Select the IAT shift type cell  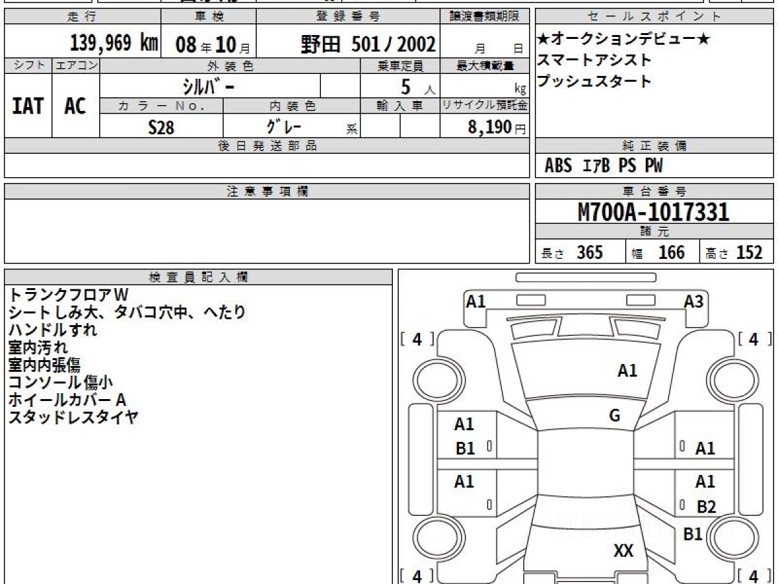(x=28, y=106)
